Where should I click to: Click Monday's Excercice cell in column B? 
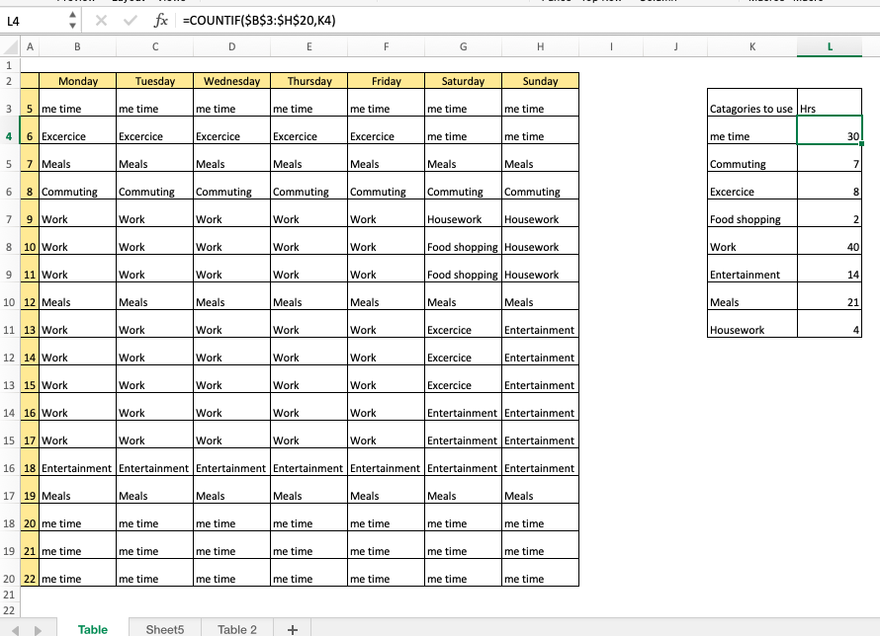point(77,130)
